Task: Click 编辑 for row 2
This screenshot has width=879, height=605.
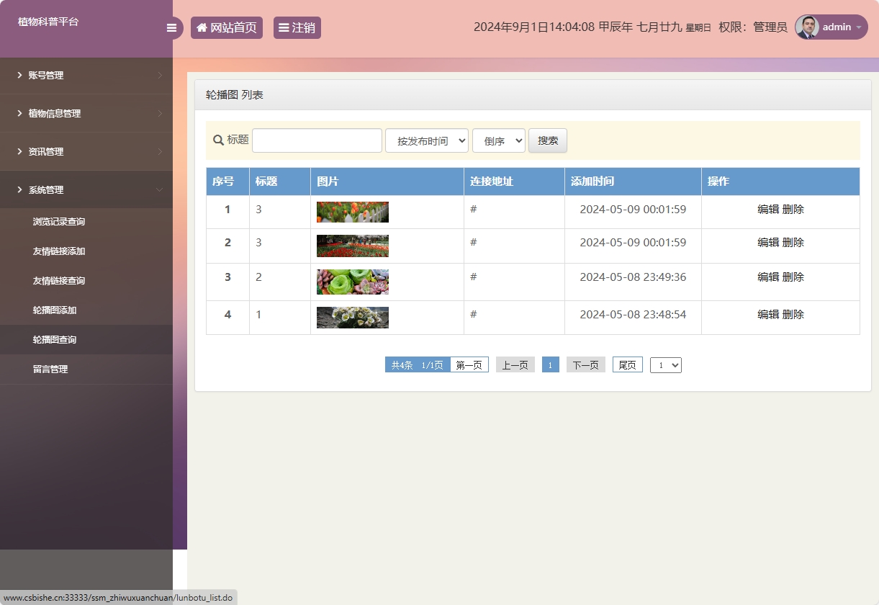Action: point(768,243)
